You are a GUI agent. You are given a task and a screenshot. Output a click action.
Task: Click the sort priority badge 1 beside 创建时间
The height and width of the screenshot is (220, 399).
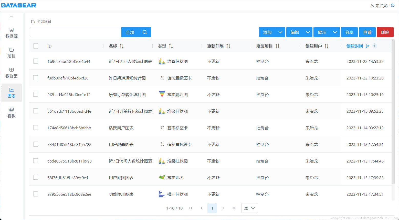tap(375, 46)
